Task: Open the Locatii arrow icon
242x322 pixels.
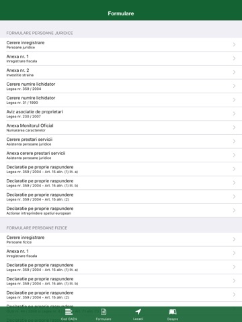Action: pyautogui.click(x=138, y=312)
